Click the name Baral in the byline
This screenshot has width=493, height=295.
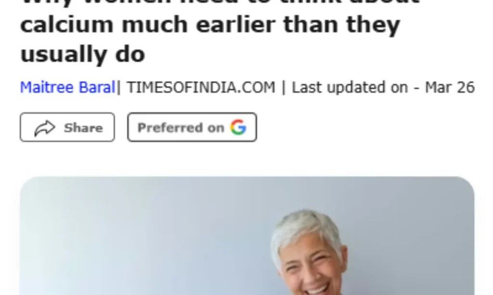pyautogui.click(x=97, y=87)
